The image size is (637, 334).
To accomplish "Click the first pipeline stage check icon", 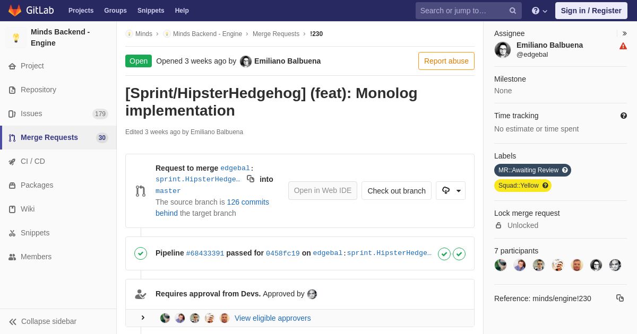I will [444, 254].
